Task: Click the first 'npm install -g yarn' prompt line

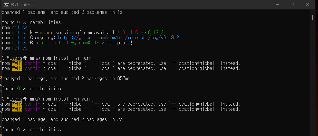Action: coord(47,58)
